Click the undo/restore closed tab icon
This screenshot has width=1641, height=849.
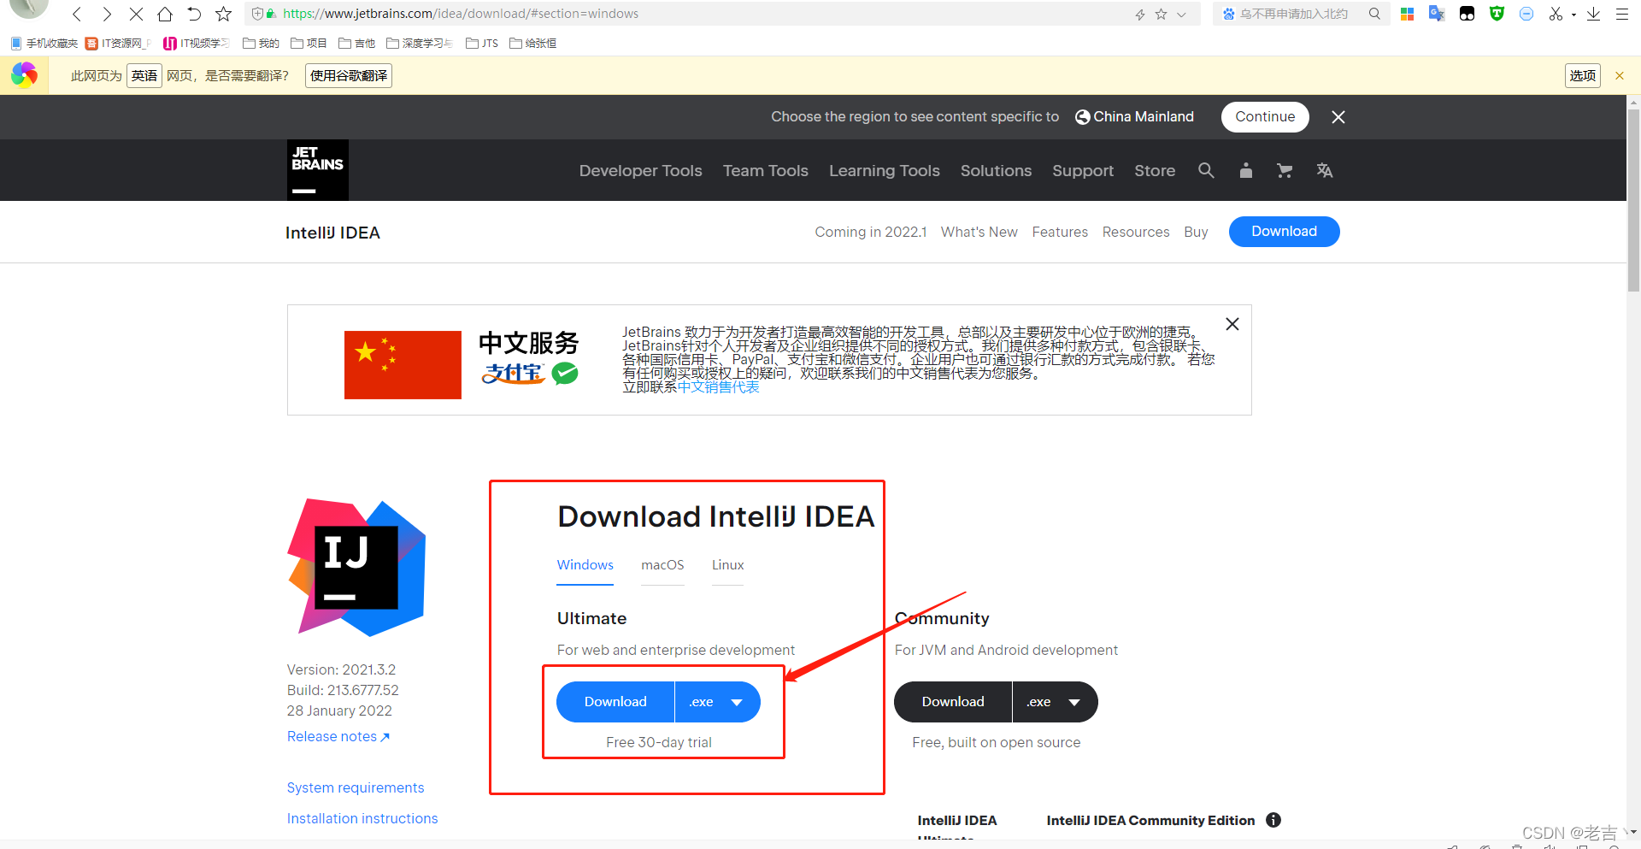(x=194, y=14)
